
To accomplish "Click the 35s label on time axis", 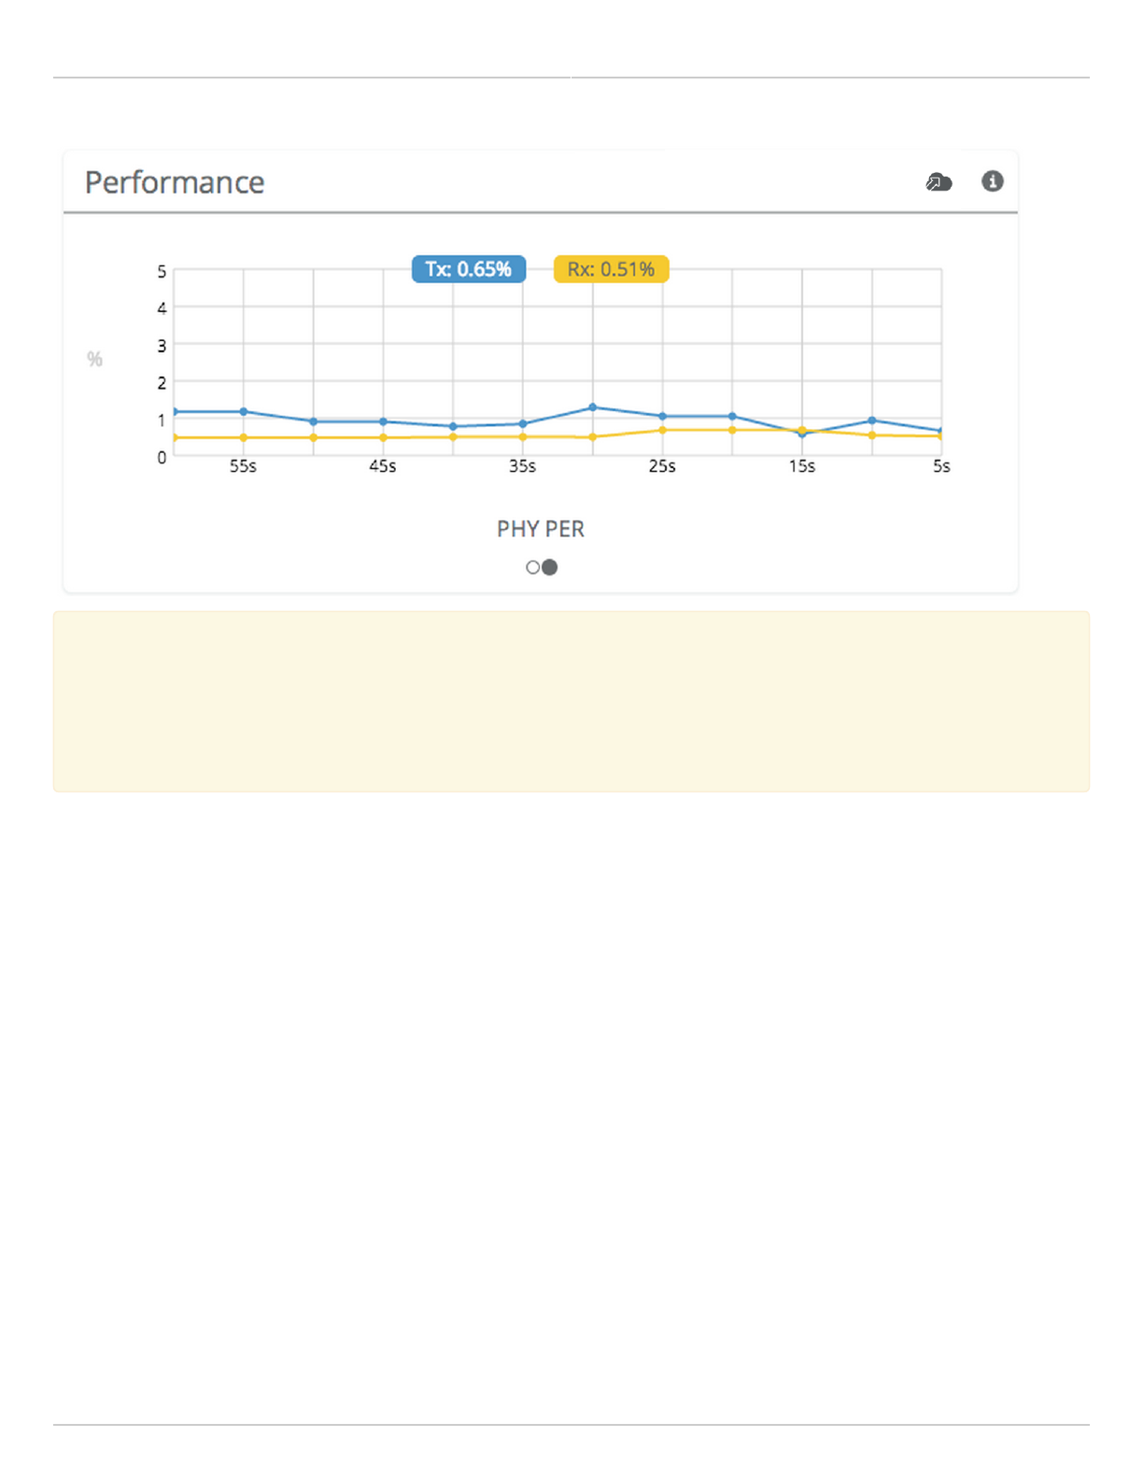I will 522,466.
